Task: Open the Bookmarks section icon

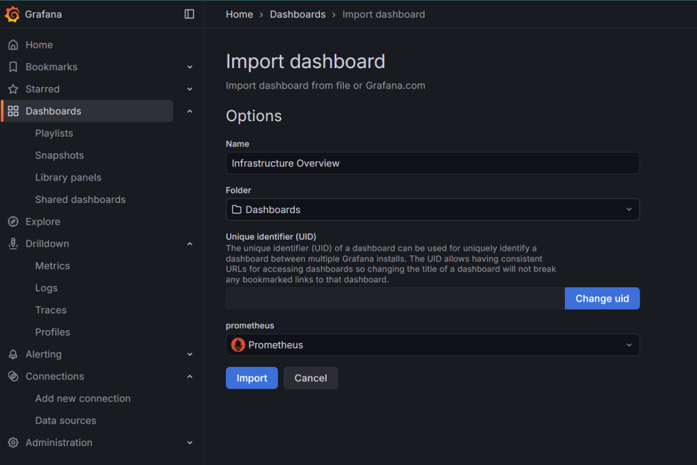Action: (x=14, y=67)
